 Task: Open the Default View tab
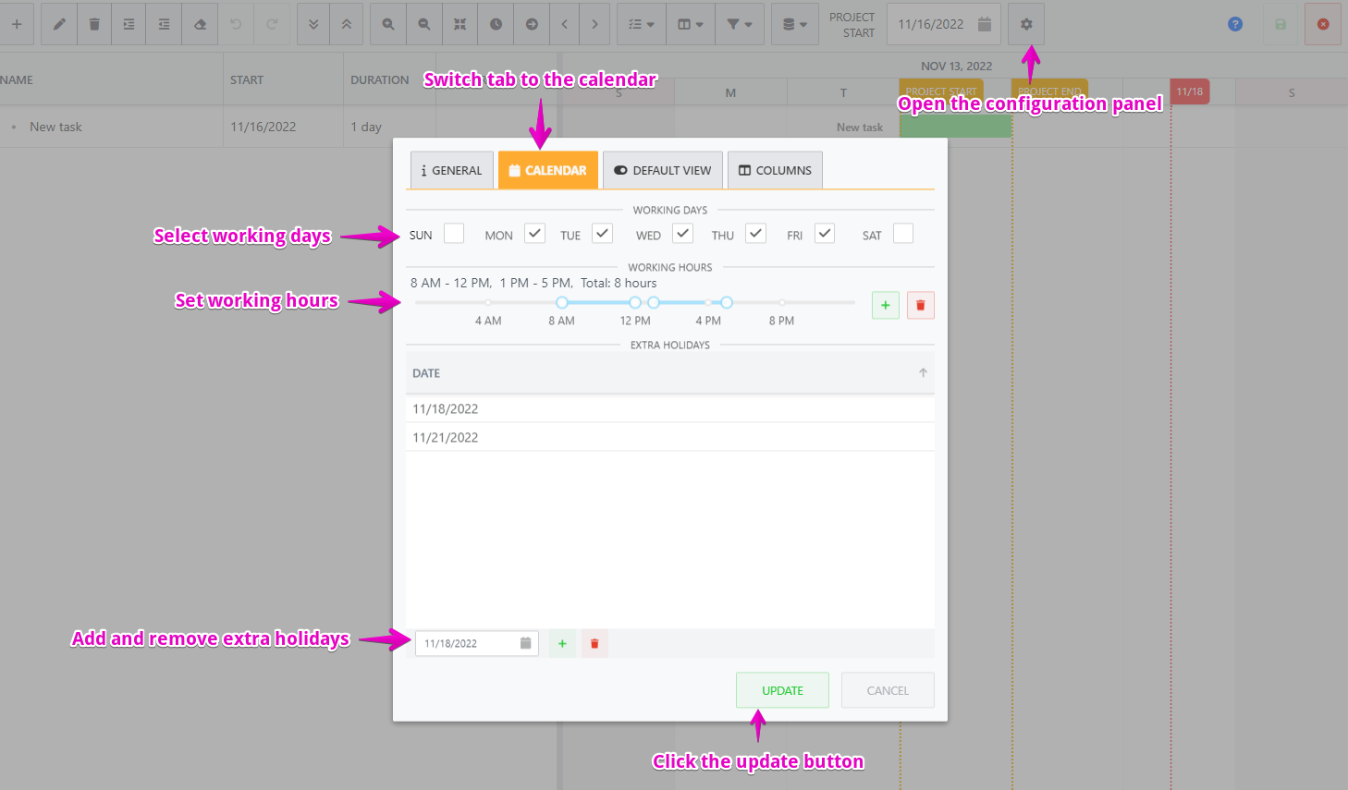pos(663,171)
